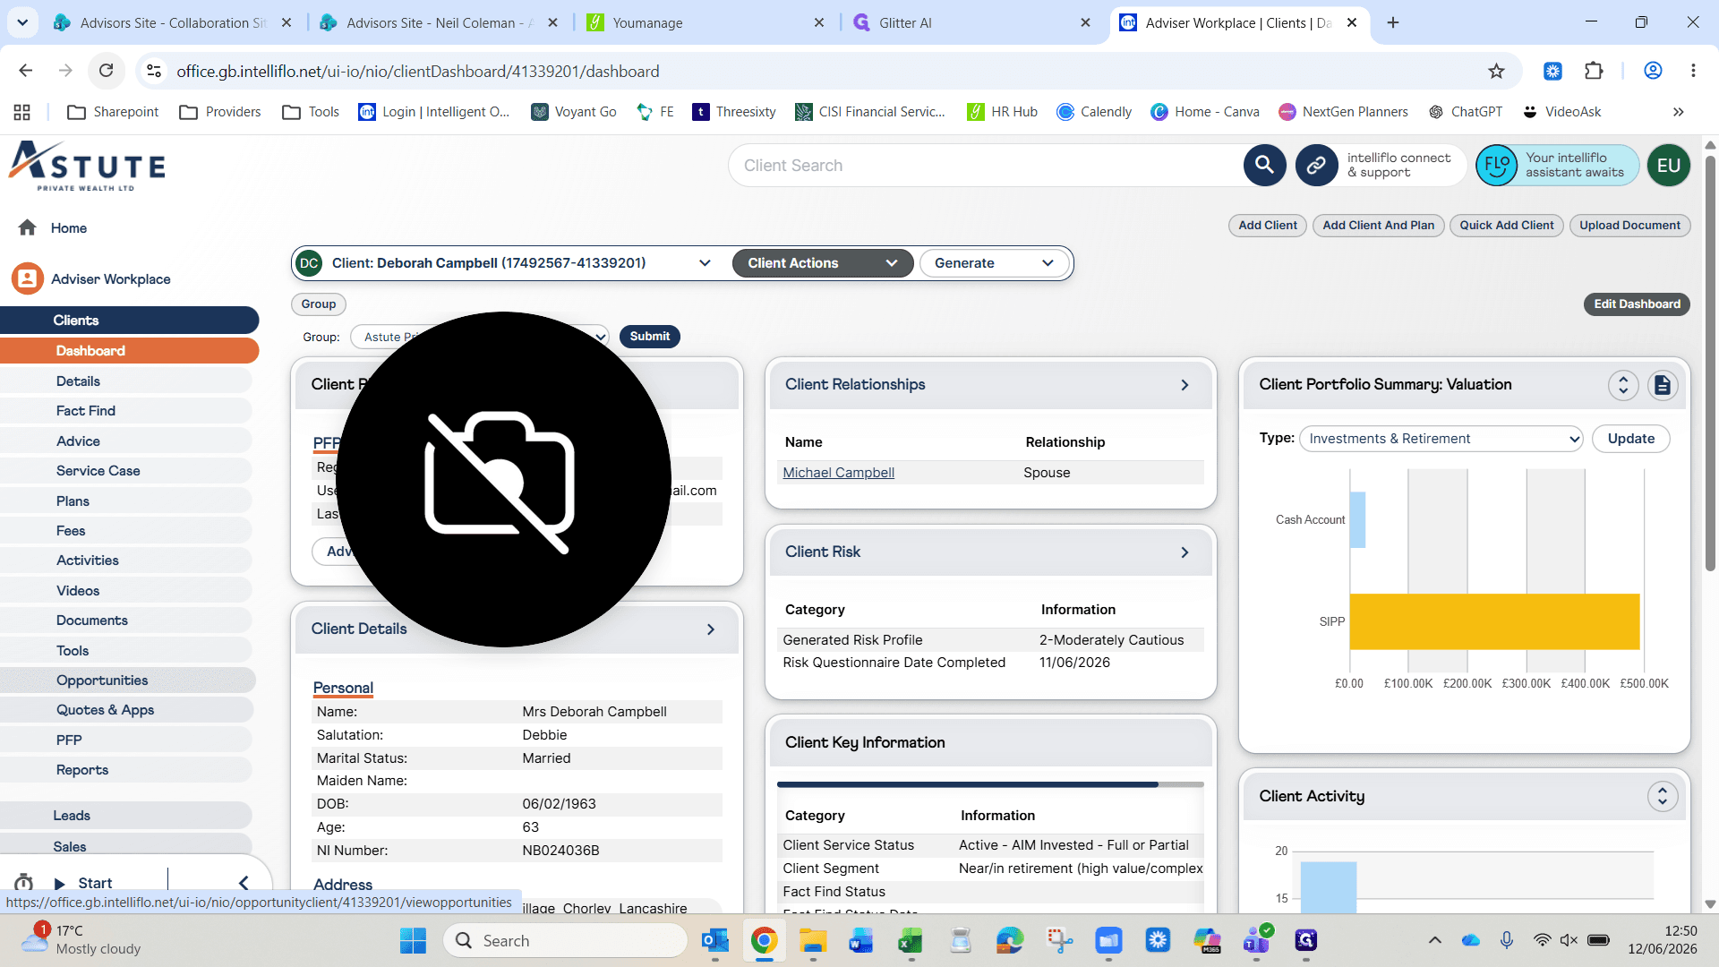
Task: Open the Investments & Retirement type dropdown
Action: click(1441, 439)
